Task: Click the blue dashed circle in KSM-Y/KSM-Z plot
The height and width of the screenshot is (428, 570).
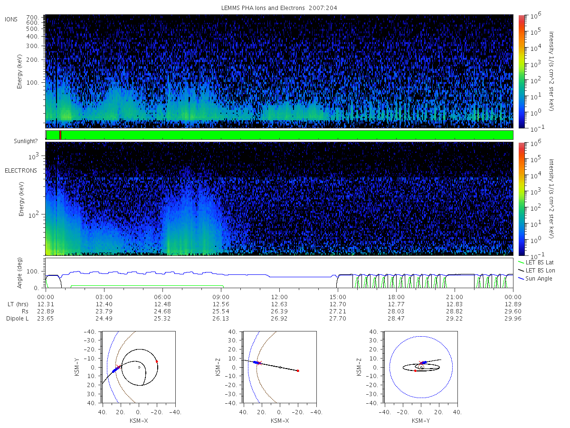Action: [x=421, y=367]
